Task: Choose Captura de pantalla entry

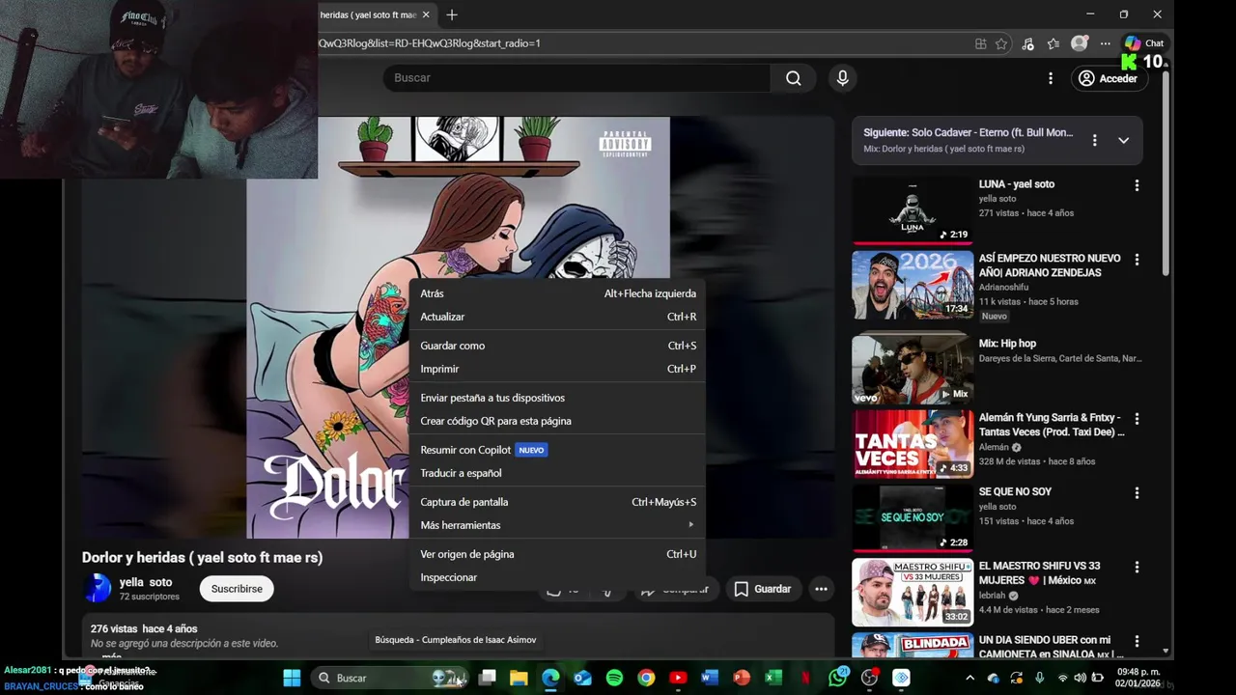Action: pos(557,502)
